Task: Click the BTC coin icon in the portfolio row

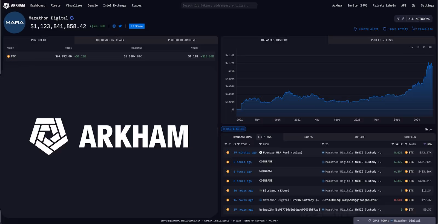Action: coord(8,56)
